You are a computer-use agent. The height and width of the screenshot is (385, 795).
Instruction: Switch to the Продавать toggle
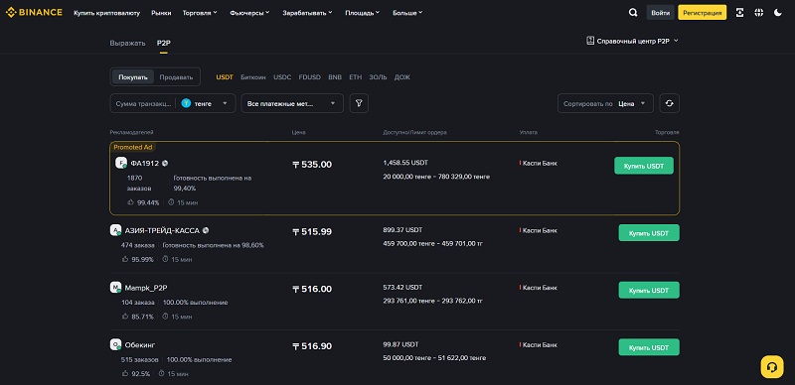(176, 77)
